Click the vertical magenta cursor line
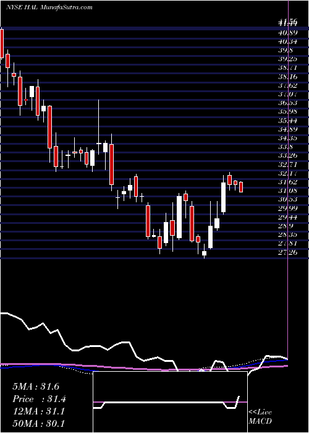This screenshot has width=309, height=433. pos(288,179)
